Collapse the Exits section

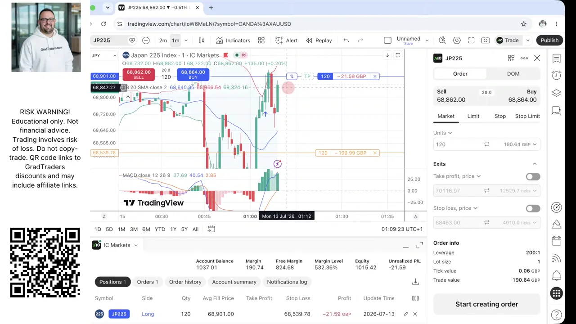[535, 164]
